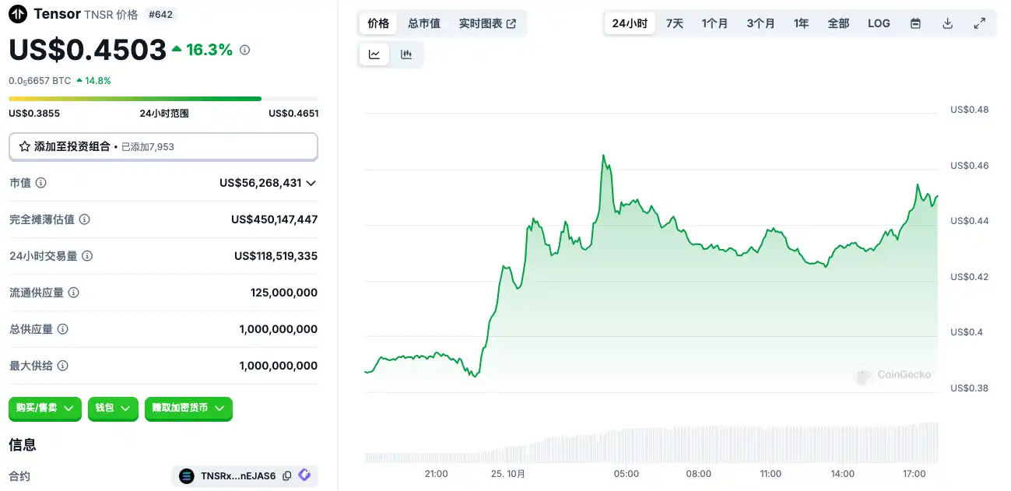The image size is (1011, 491).
Task: Switch to the 总市值 tab
Action: pyautogui.click(x=424, y=23)
